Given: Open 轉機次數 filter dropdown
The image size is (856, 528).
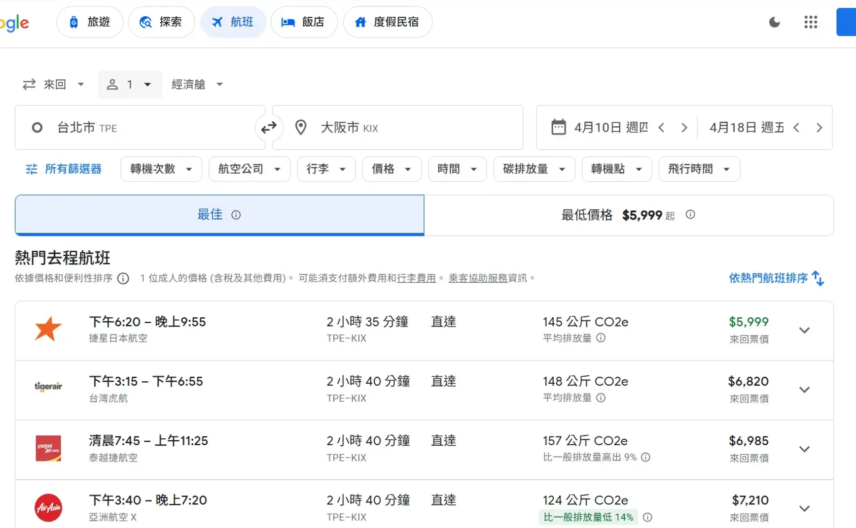Looking at the screenshot, I should click(x=161, y=169).
